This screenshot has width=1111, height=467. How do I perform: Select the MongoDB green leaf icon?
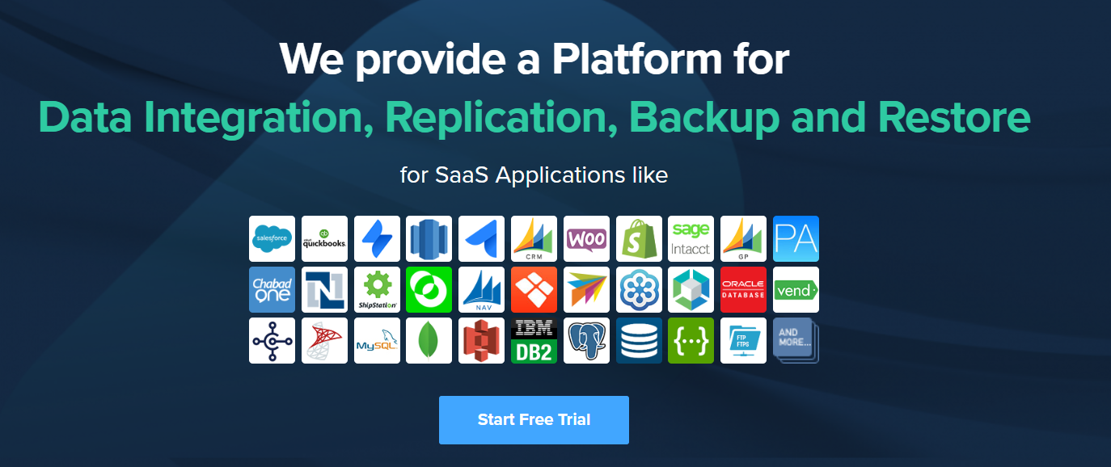coord(429,340)
